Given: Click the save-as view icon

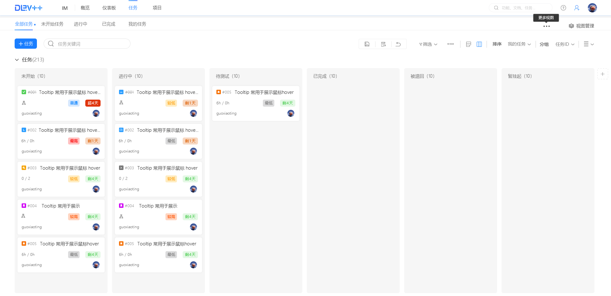Looking at the screenshot, I should pos(383,44).
